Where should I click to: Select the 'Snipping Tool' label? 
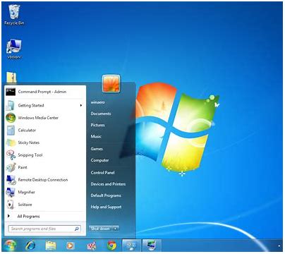tap(30, 155)
